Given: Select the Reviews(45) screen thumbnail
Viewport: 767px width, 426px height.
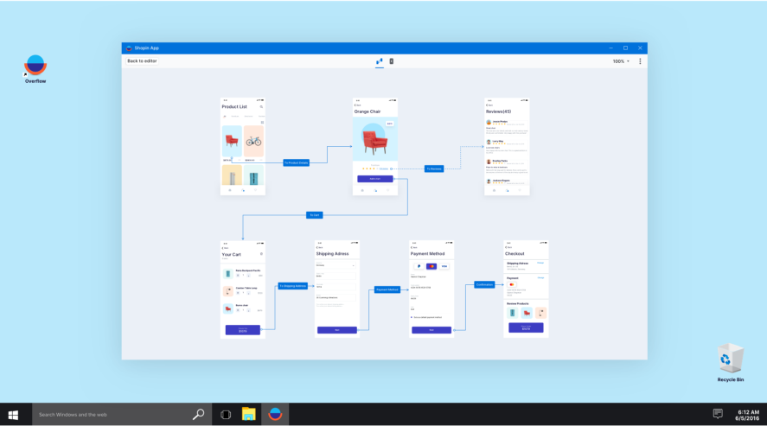Looking at the screenshot, I should pos(507,147).
